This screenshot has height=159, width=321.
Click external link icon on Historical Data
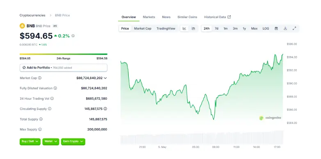(229, 17)
